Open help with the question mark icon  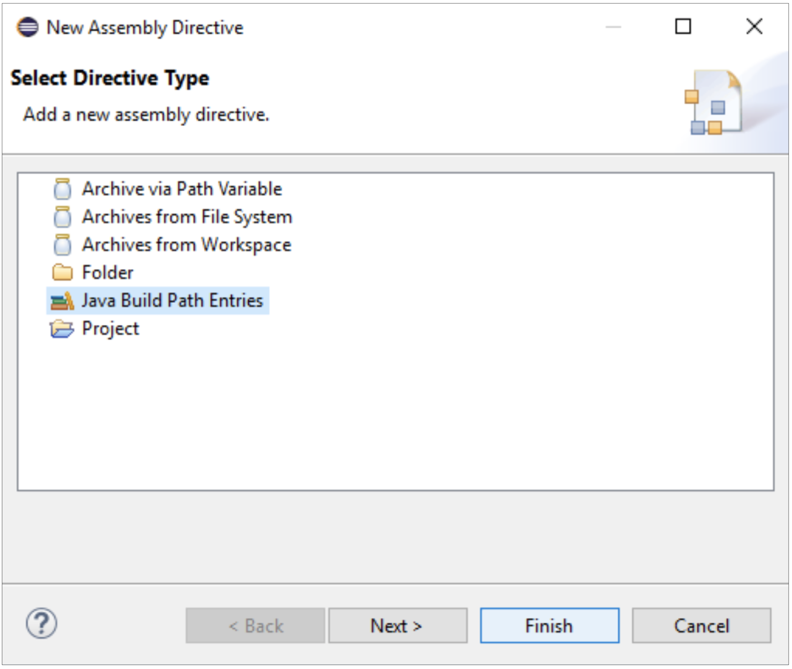41,624
